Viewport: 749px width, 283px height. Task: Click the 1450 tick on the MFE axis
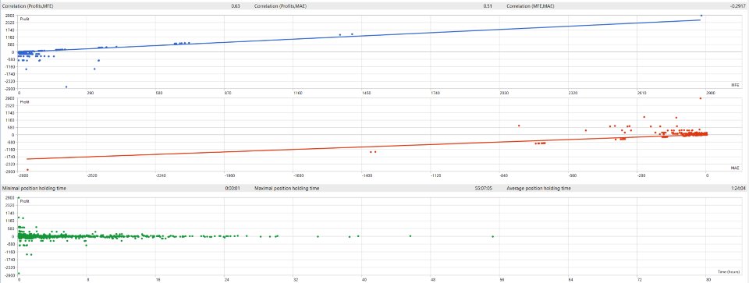[367, 93]
